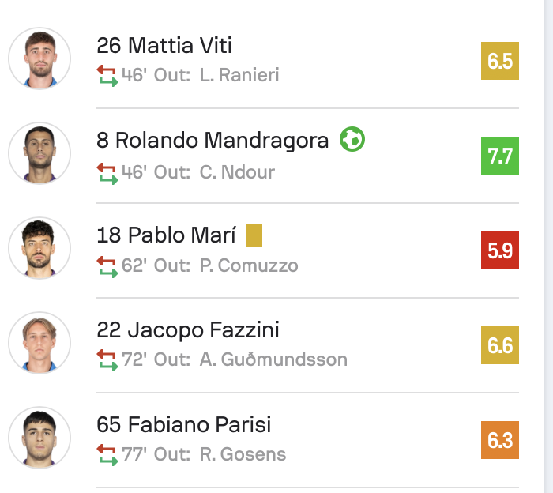The image size is (553, 493).
Task: Select Pablo Marí's avatar thumbnail
Action: point(39,249)
